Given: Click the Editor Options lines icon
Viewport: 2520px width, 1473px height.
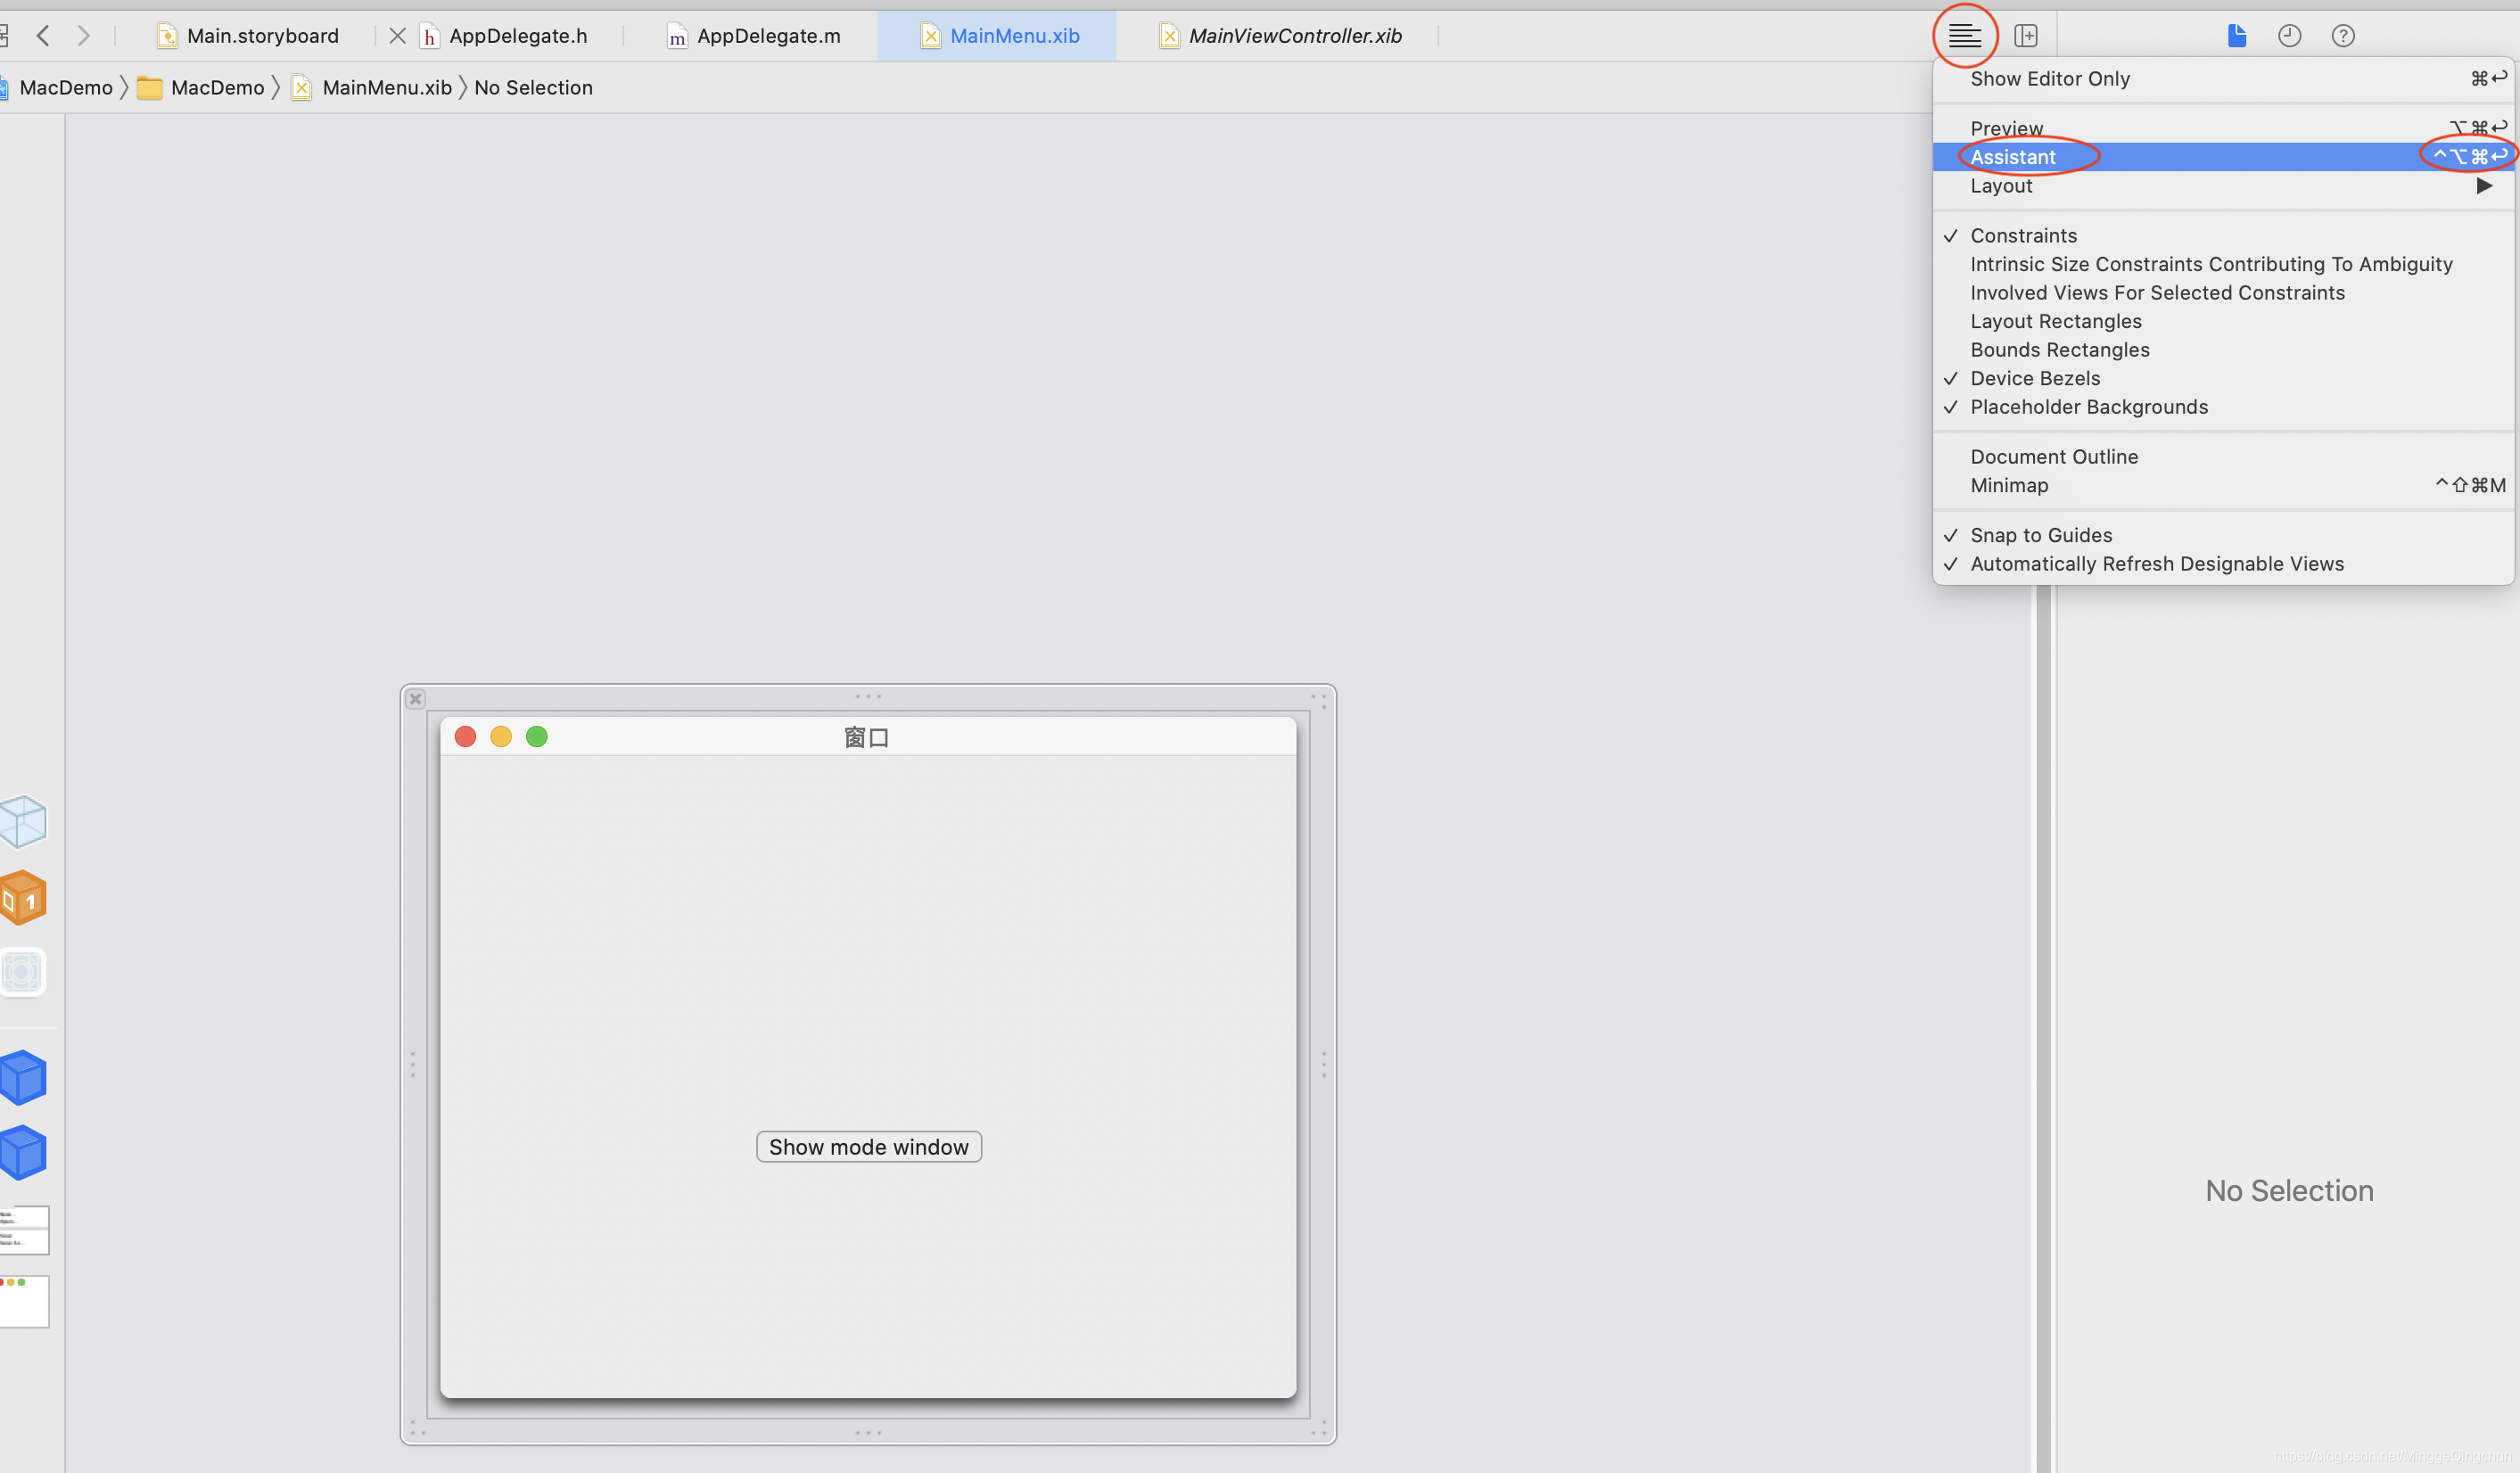Looking at the screenshot, I should coord(1964,36).
